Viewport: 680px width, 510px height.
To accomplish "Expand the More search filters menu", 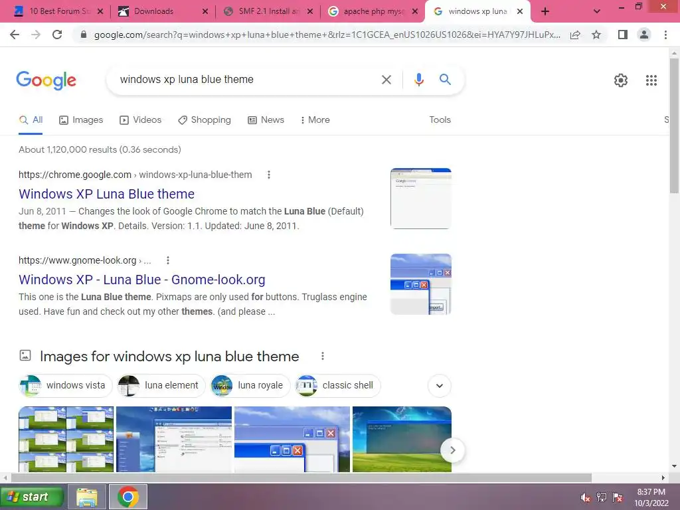I will pos(315,120).
